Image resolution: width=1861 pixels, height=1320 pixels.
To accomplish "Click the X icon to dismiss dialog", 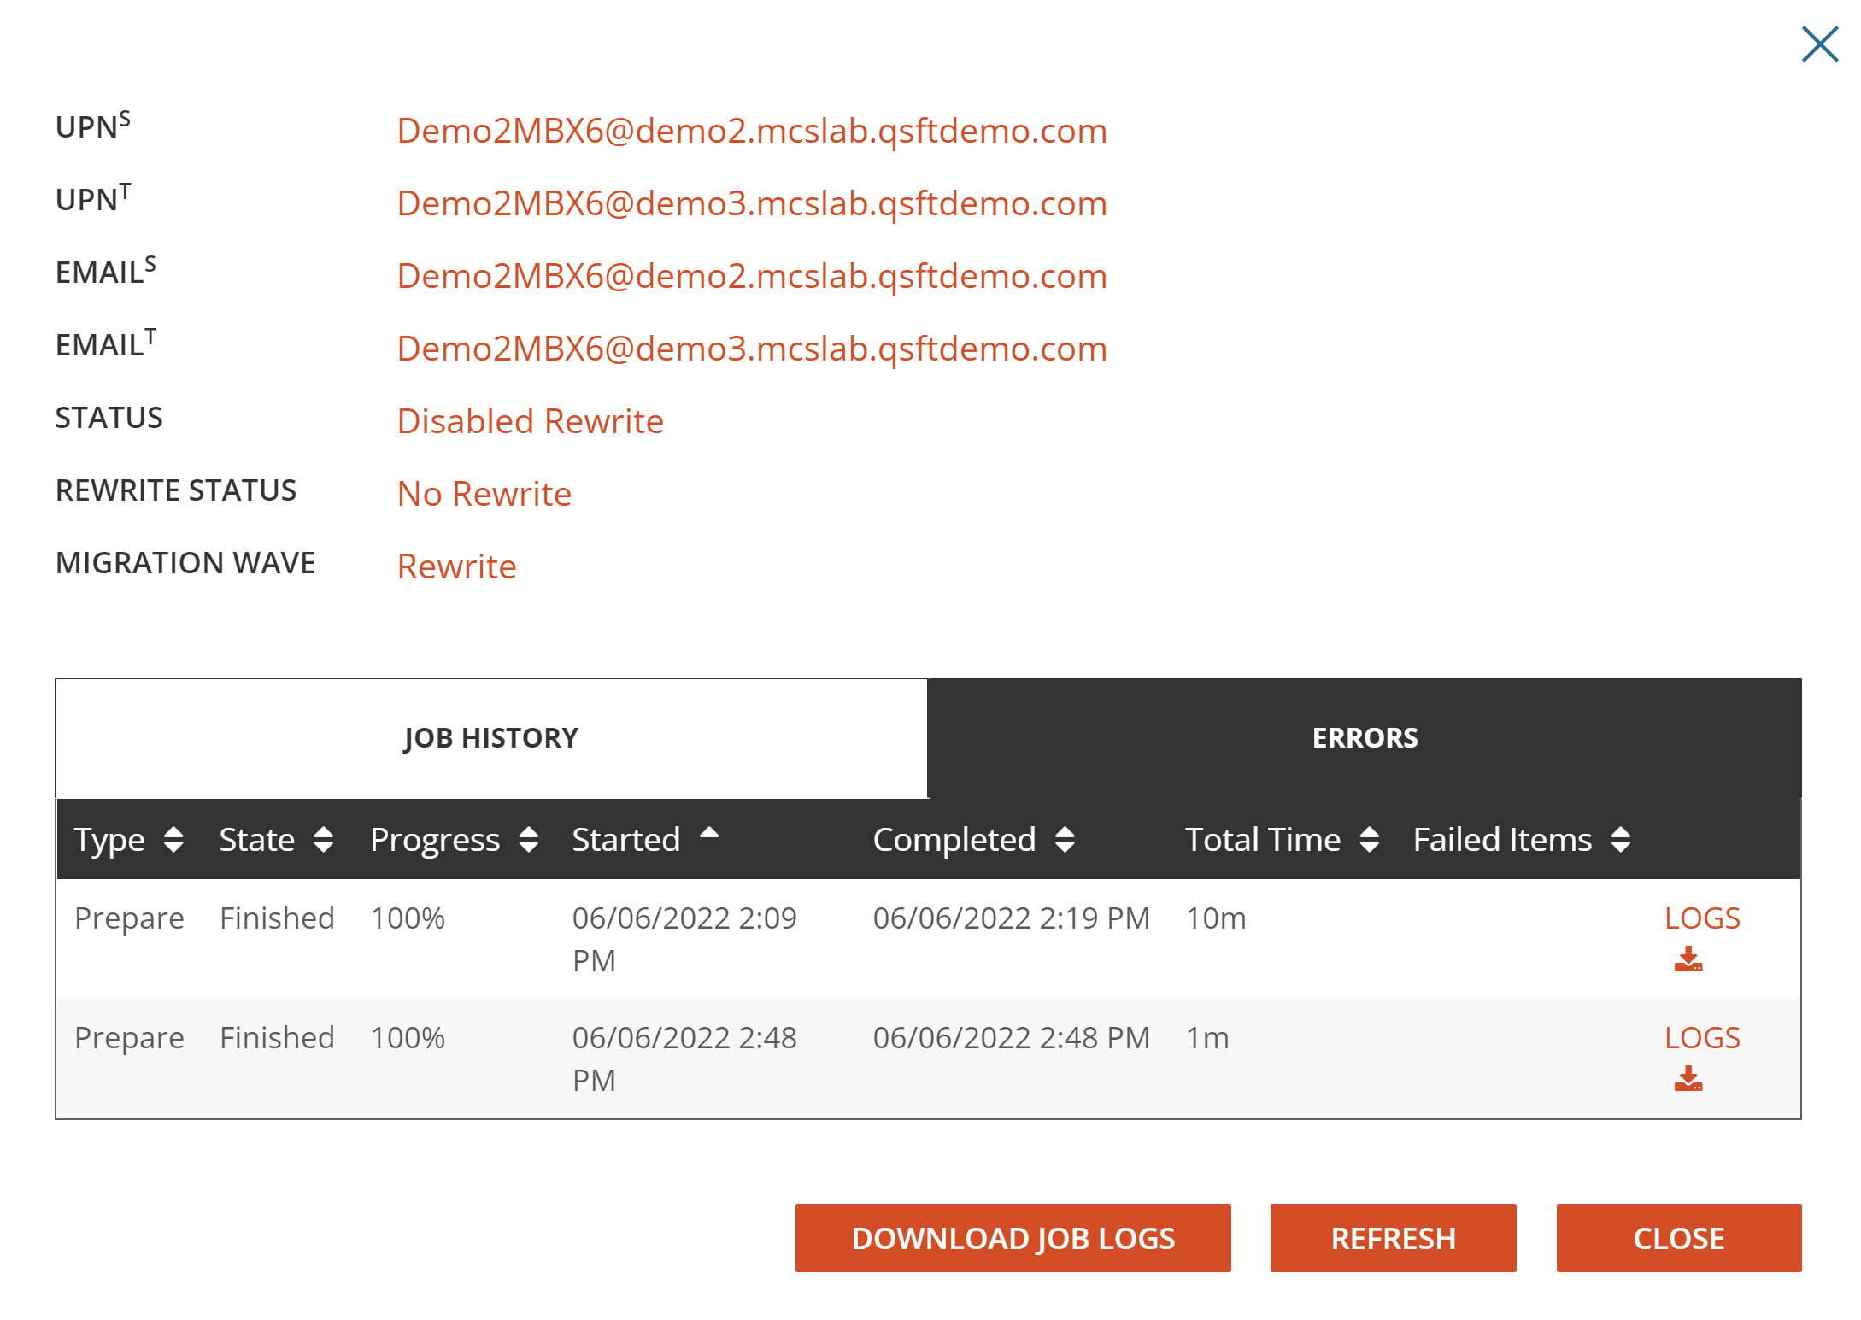I will 1819,44.
